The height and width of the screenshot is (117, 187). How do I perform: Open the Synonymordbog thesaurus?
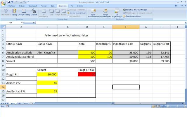(23, 12)
